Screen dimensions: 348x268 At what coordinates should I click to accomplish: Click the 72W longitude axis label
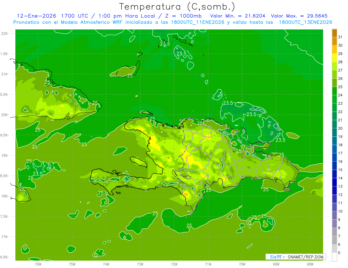(174, 264)
